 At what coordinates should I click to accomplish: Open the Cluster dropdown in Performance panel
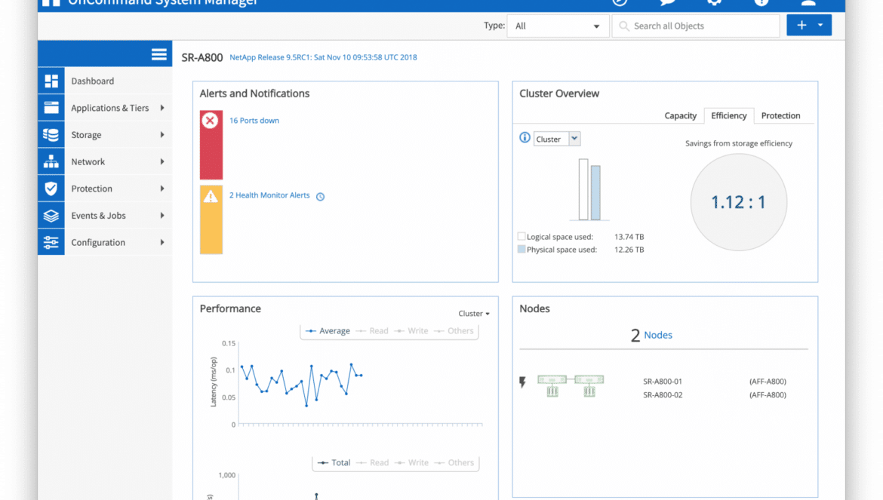tap(474, 314)
